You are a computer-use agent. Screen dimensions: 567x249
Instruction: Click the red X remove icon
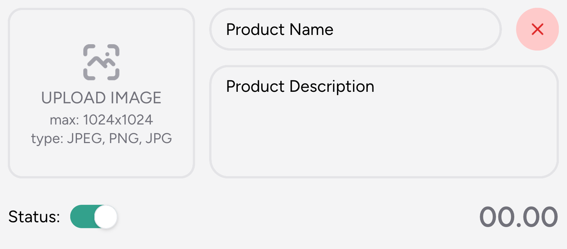pos(537,29)
